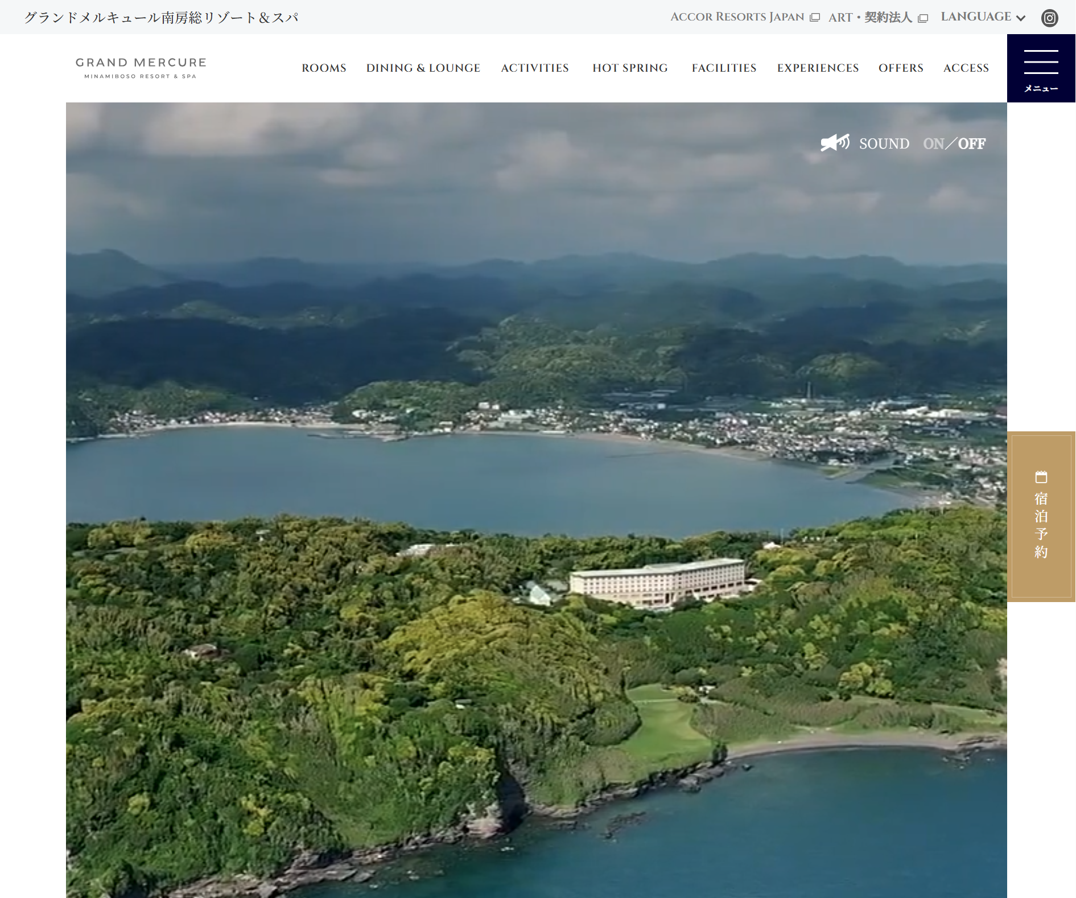Expand the LANGUAGE dropdown
Screen dimensions: 1076x898
click(x=983, y=17)
